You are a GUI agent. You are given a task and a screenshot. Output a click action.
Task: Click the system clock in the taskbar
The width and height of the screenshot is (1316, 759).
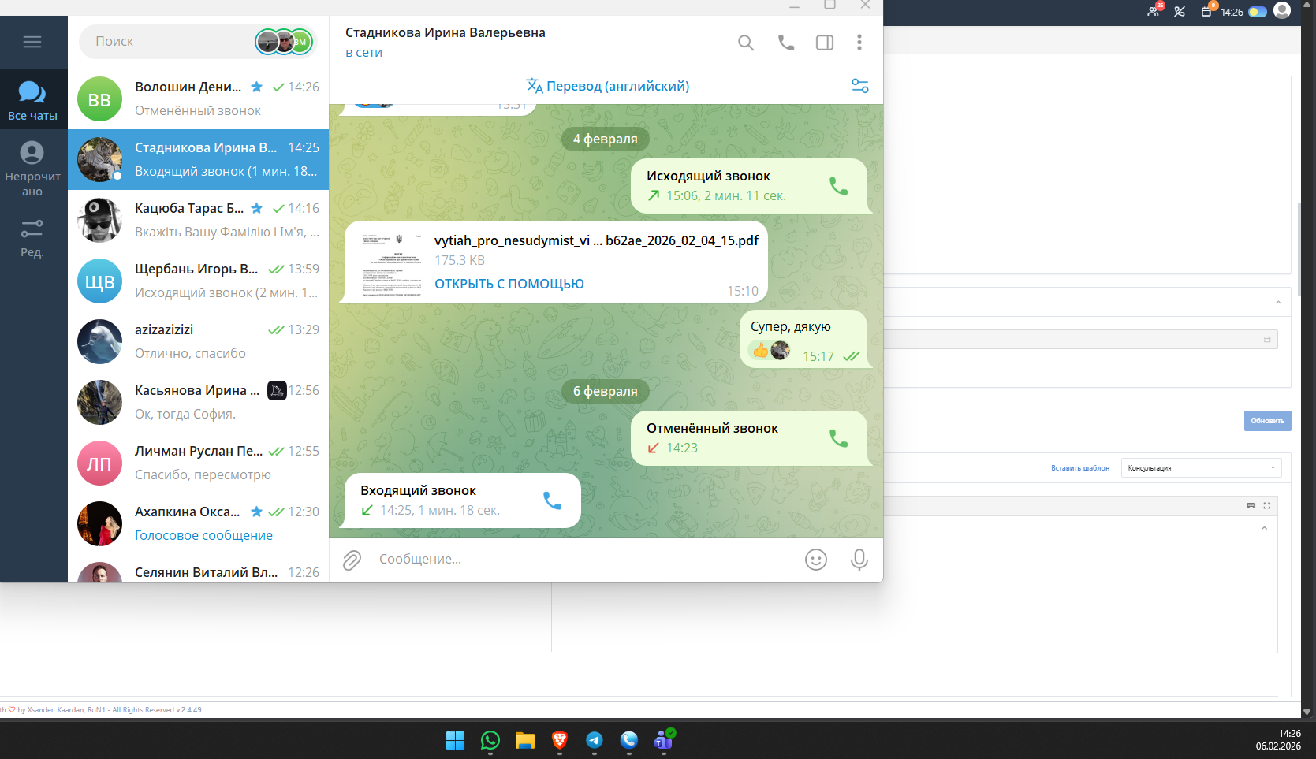[x=1278, y=740]
